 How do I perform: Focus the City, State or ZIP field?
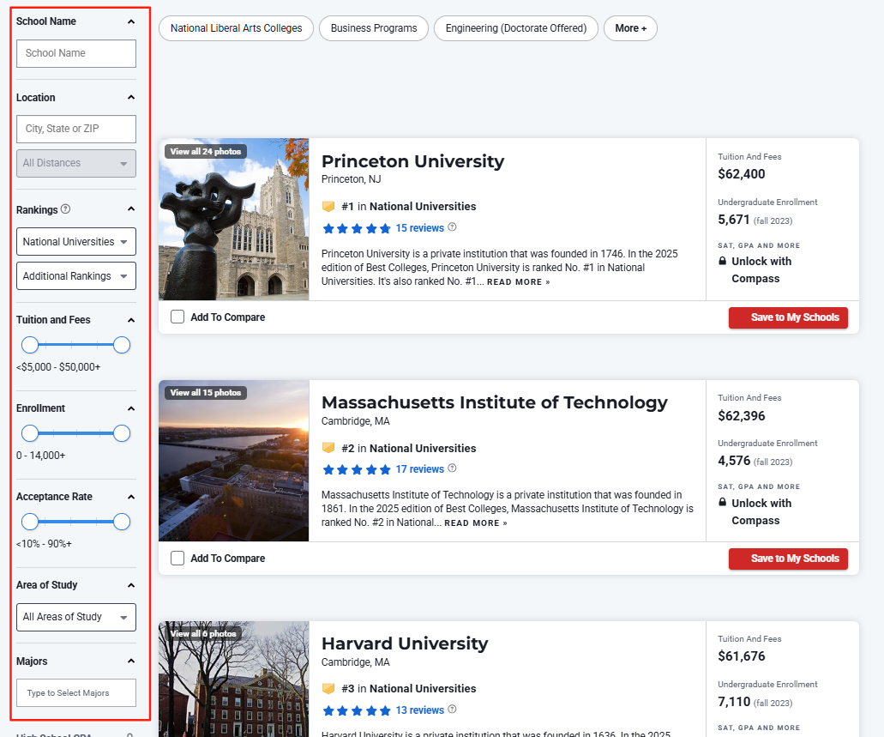76,130
